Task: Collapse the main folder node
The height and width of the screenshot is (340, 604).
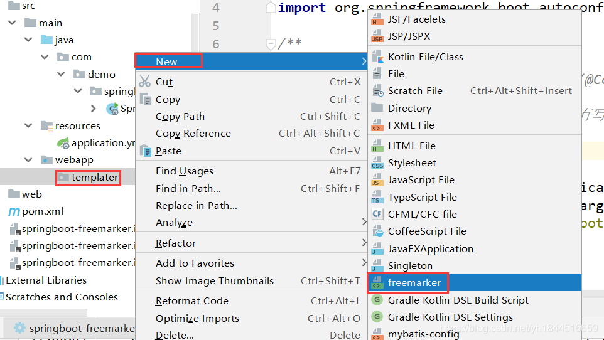Action: (13, 23)
